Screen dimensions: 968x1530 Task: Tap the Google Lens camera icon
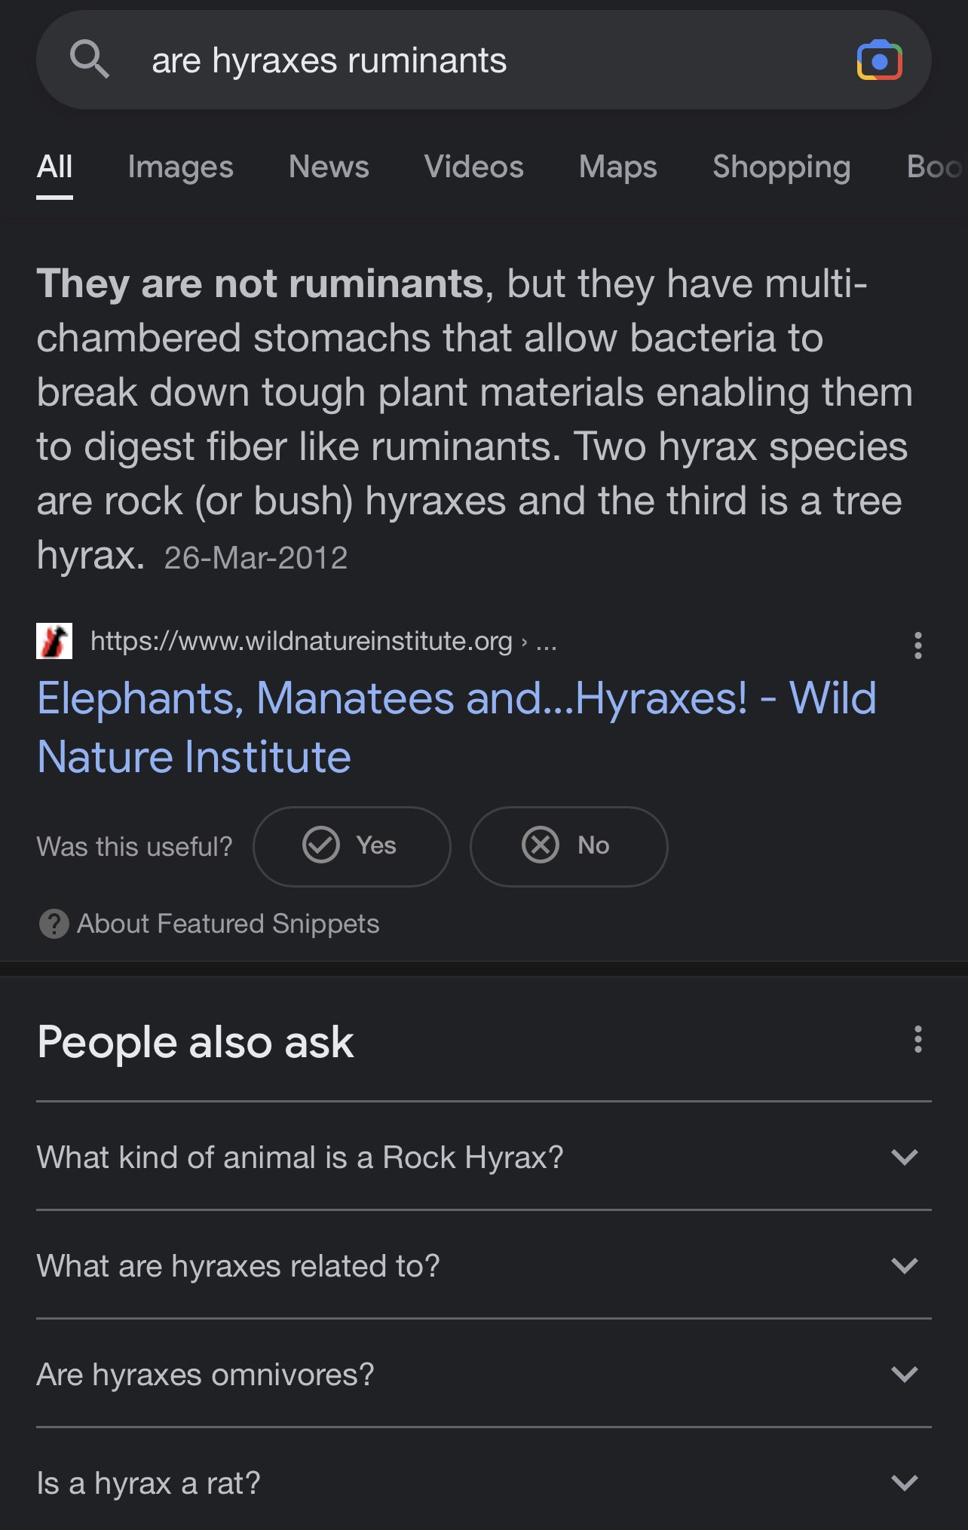879,60
